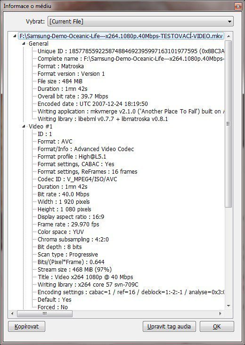This screenshot has width=245, height=345.
Task: Select the Format : Matroska tree row
Action: click(61, 66)
